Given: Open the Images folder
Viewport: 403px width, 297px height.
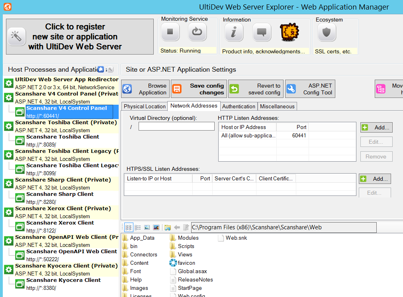Looking at the screenshot, I should (135, 288).
